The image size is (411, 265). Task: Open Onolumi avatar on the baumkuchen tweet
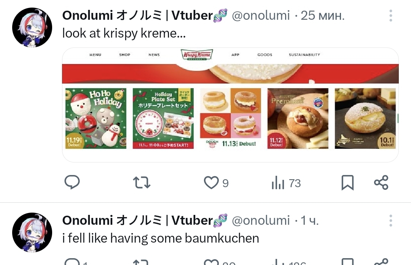point(32,233)
